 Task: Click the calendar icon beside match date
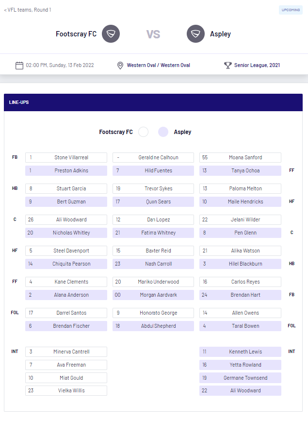19,65
